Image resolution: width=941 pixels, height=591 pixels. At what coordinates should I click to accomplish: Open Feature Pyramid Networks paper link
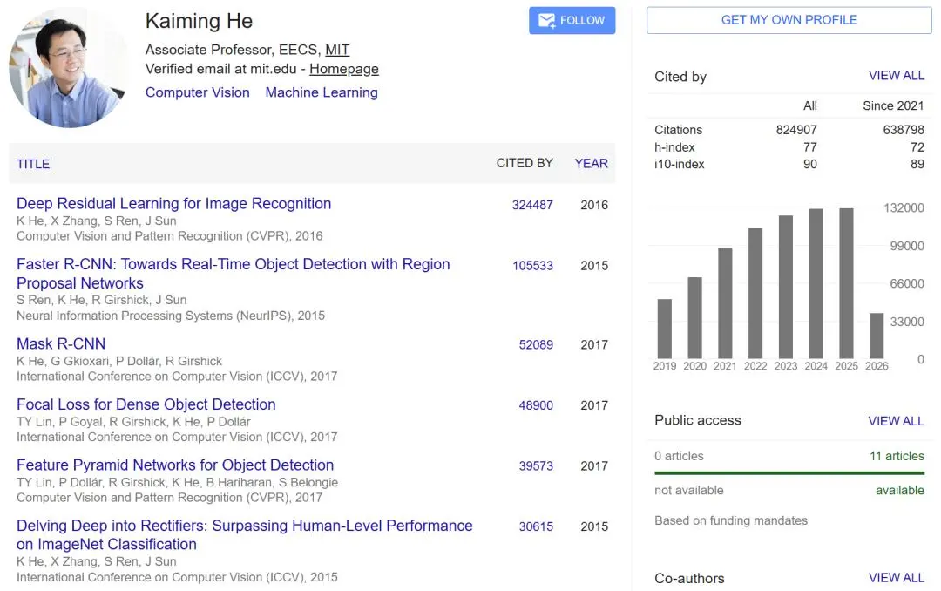tap(174, 465)
